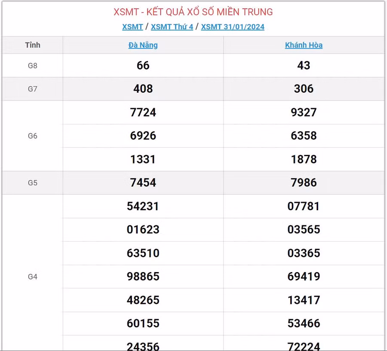Viewport: 387px width, 351px height.
Task: Click Đà Nẵng G5 result 7454
Action: click(x=143, y=183)
